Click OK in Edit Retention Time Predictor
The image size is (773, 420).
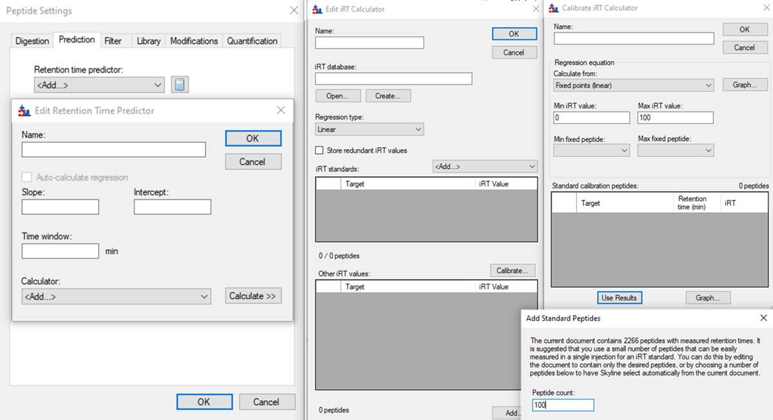253,138
